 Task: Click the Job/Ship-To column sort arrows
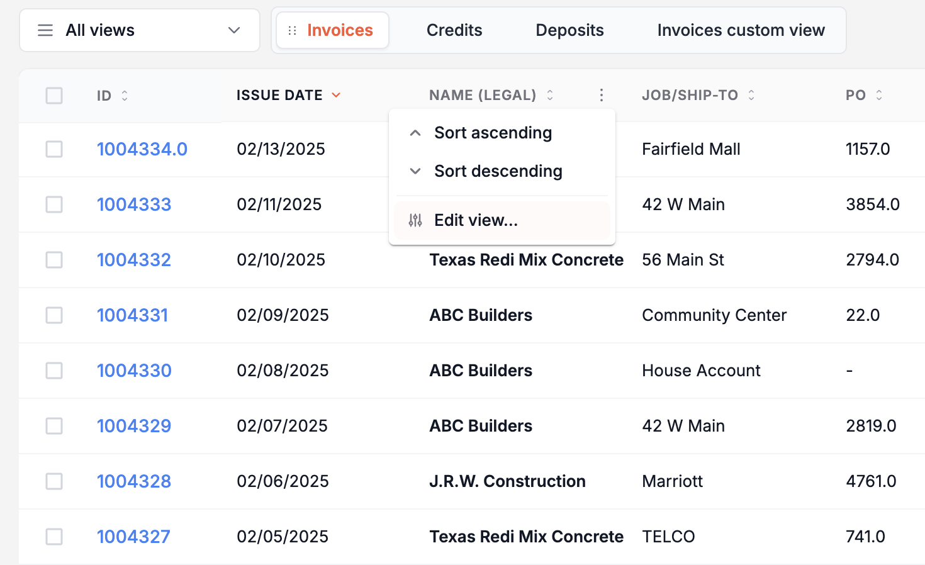[751, 95]
